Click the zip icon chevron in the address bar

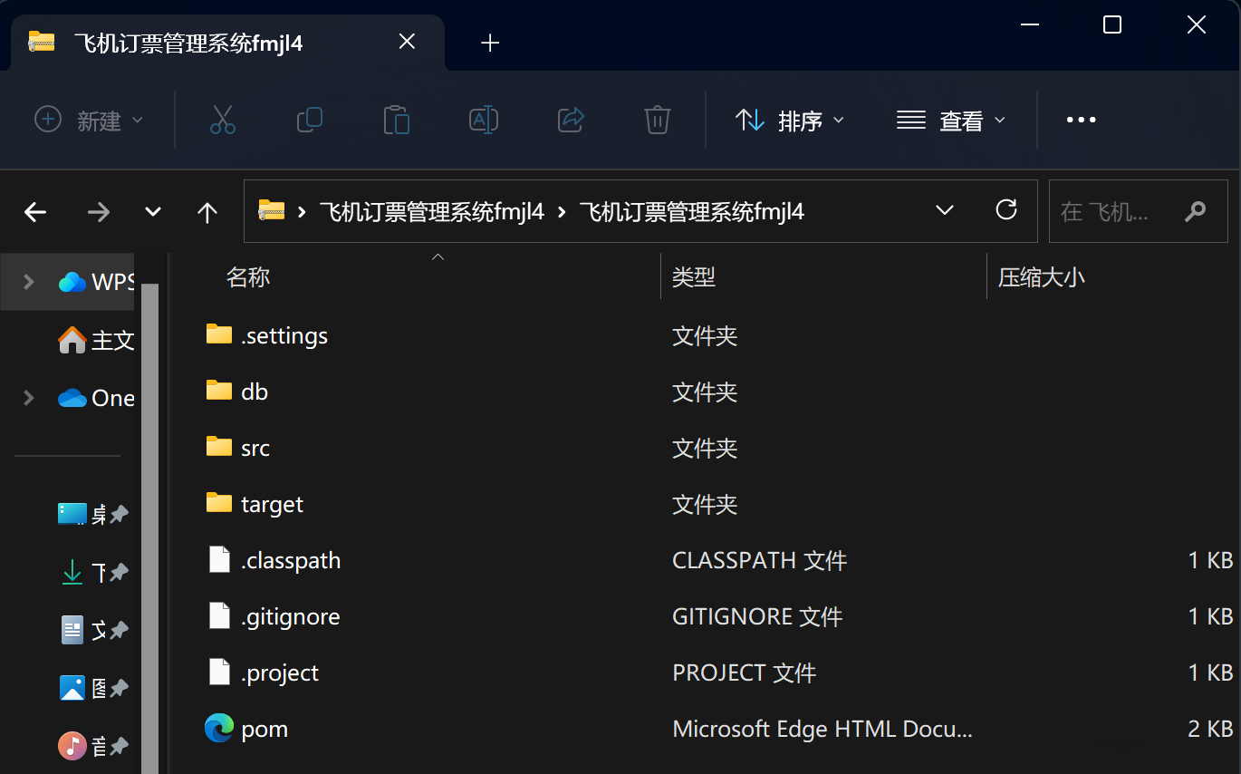302,212
